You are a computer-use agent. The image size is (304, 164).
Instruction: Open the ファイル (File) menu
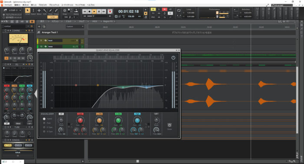pos(8,5)
